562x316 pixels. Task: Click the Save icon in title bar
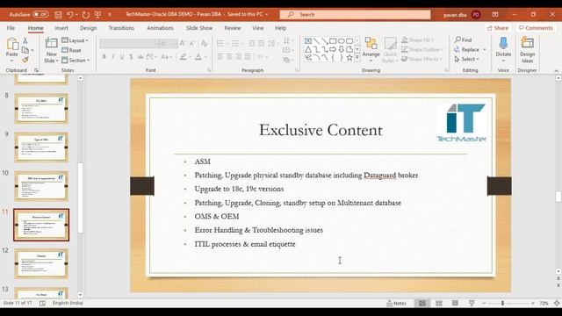[x=58, y=15]
